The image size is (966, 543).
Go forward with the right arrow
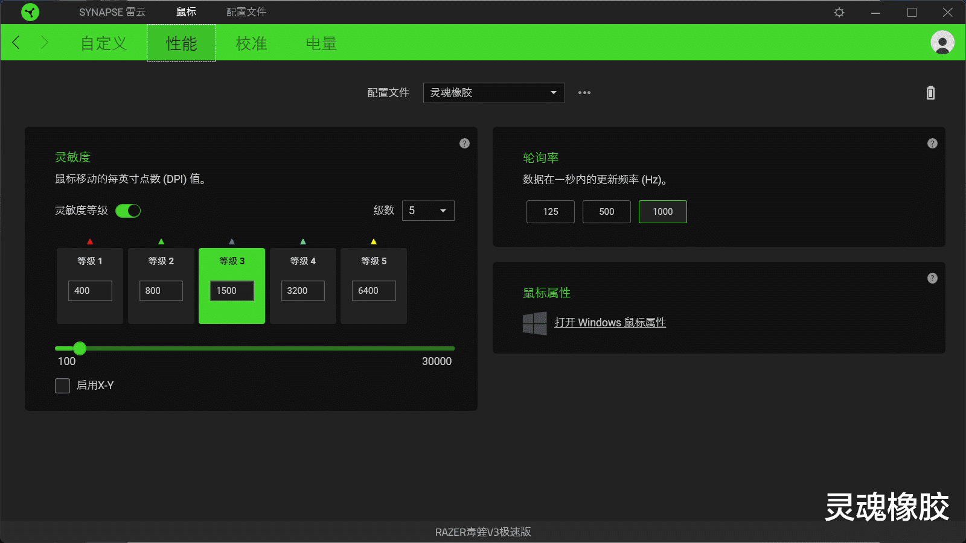click(44, 42)
